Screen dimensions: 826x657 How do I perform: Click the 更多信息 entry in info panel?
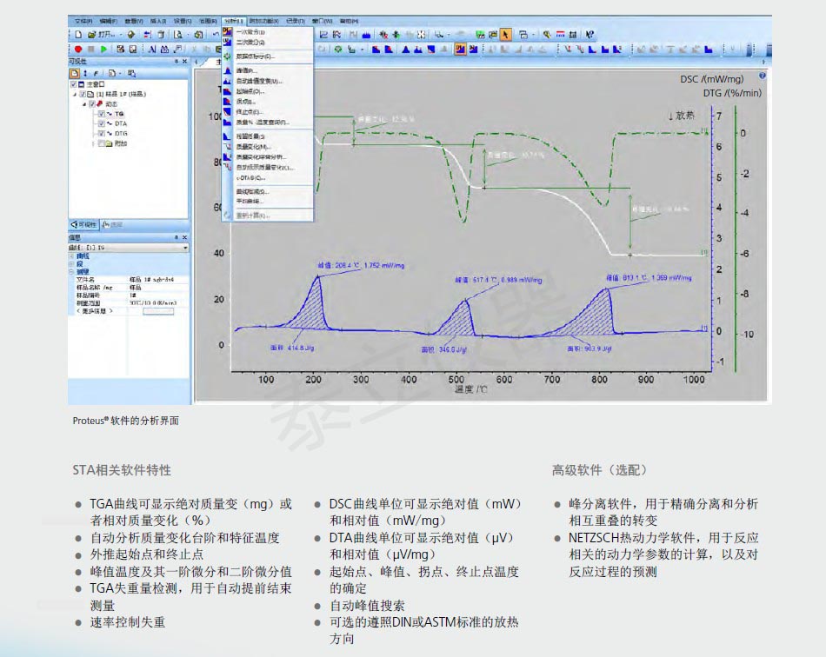pos(96,310)
